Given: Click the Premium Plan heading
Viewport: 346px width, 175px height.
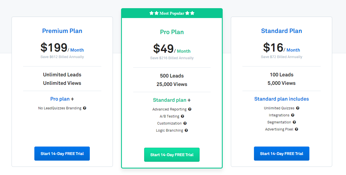Looking at the screenshot, I should 62,31.
